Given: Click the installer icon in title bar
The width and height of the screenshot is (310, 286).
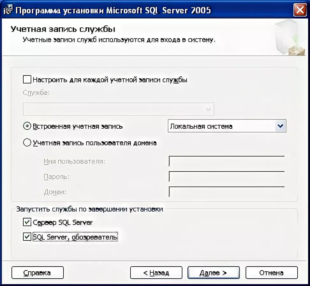Looking at the screenshot, I should click(x=8, y=10).
